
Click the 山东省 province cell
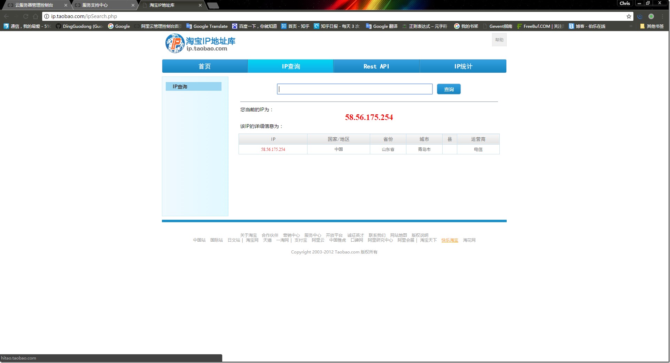pos(388,149)
